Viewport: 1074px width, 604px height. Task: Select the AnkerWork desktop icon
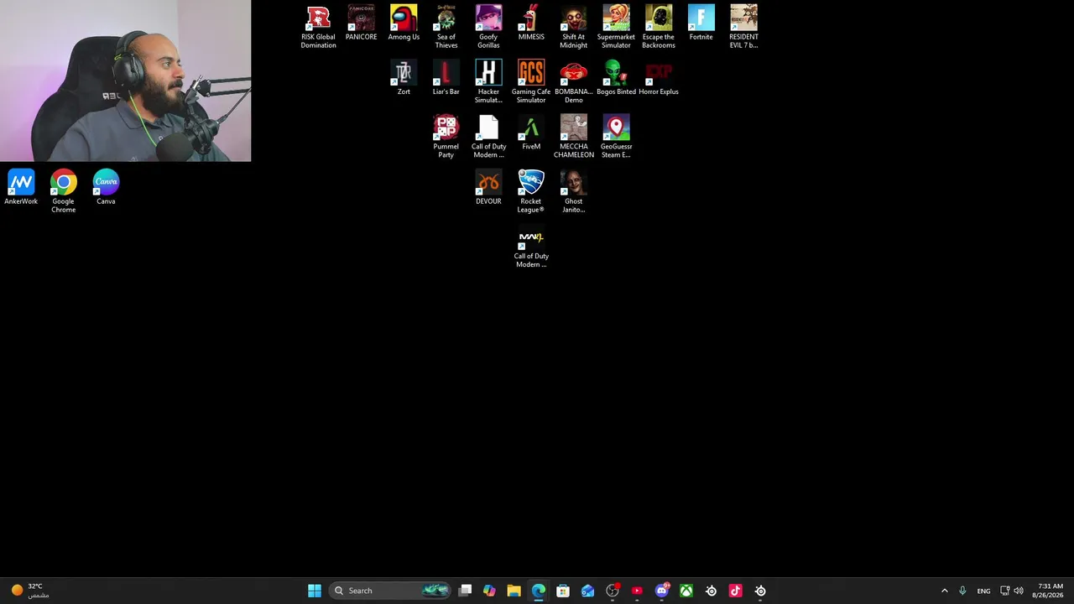click(x=21, y=188)
